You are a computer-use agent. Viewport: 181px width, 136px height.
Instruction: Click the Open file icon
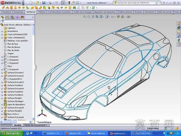click(x=37, y=3)
